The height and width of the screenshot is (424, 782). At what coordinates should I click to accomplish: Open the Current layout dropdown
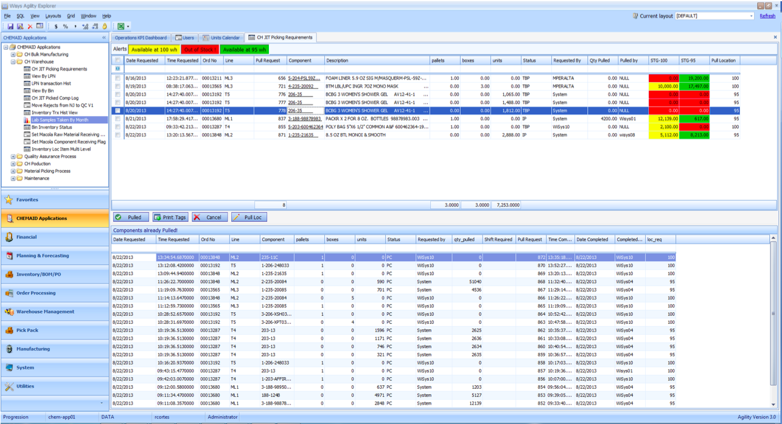coord(751,16)
